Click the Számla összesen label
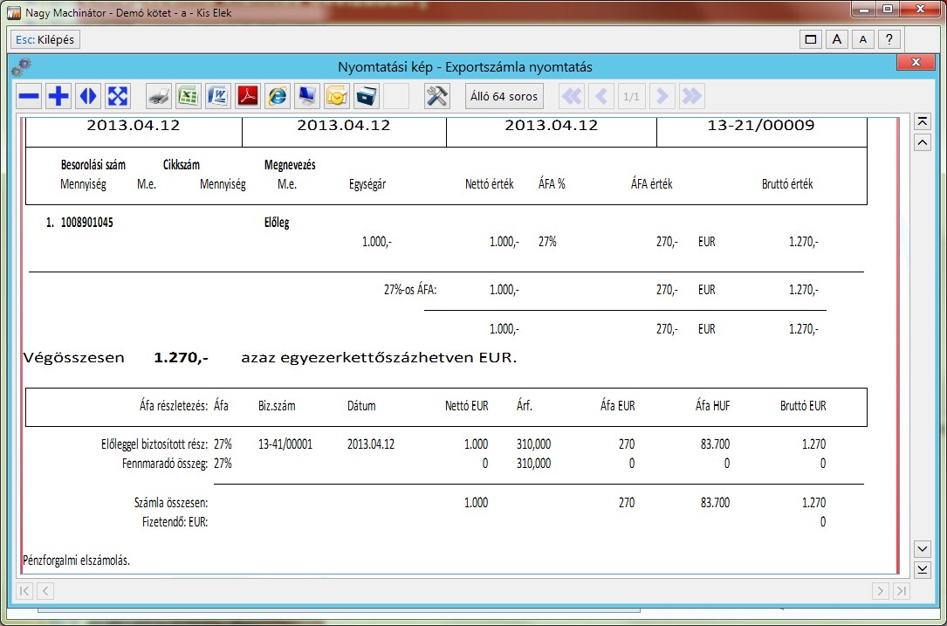Image resolution: width=947 pixels, height=626 pixels. [x=171, y=503]
